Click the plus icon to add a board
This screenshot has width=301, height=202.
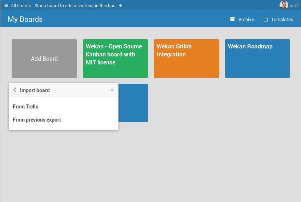pos(121,6)
